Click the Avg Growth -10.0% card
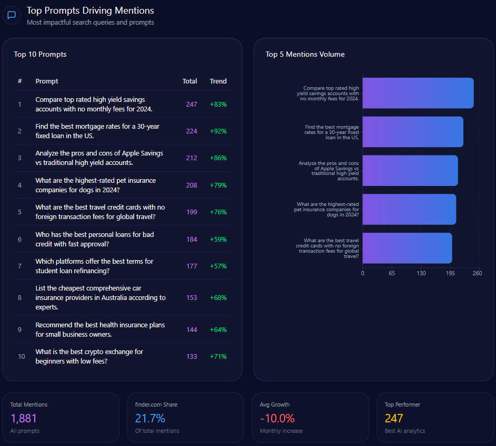Screen dimensions: 496x446 click(x=310, y=418)
